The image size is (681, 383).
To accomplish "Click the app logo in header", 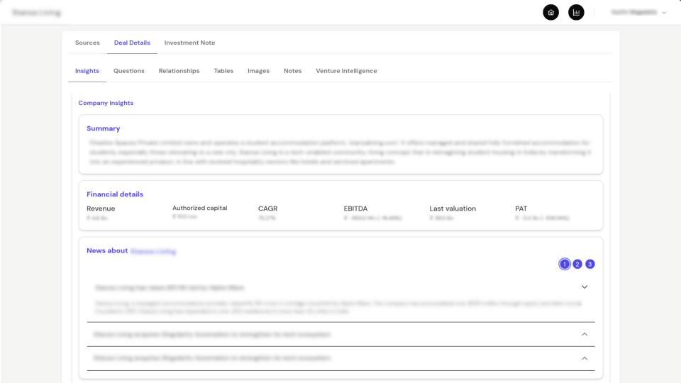I will [x=36, y=13].
